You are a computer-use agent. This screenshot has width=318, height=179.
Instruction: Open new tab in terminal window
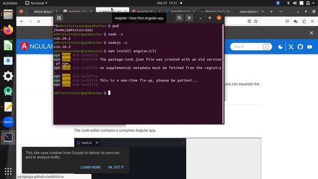pyautogui.click(x=59, y=18)
